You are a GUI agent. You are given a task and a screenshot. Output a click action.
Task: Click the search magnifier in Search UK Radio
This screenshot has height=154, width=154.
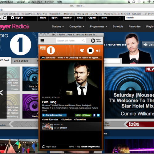point(83,41)
